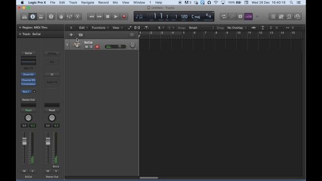The width and height of the screenshot is (322, 181).
Task: Click the Wi-Fi icon in menu bar
Action: click(x=216, y=3)
